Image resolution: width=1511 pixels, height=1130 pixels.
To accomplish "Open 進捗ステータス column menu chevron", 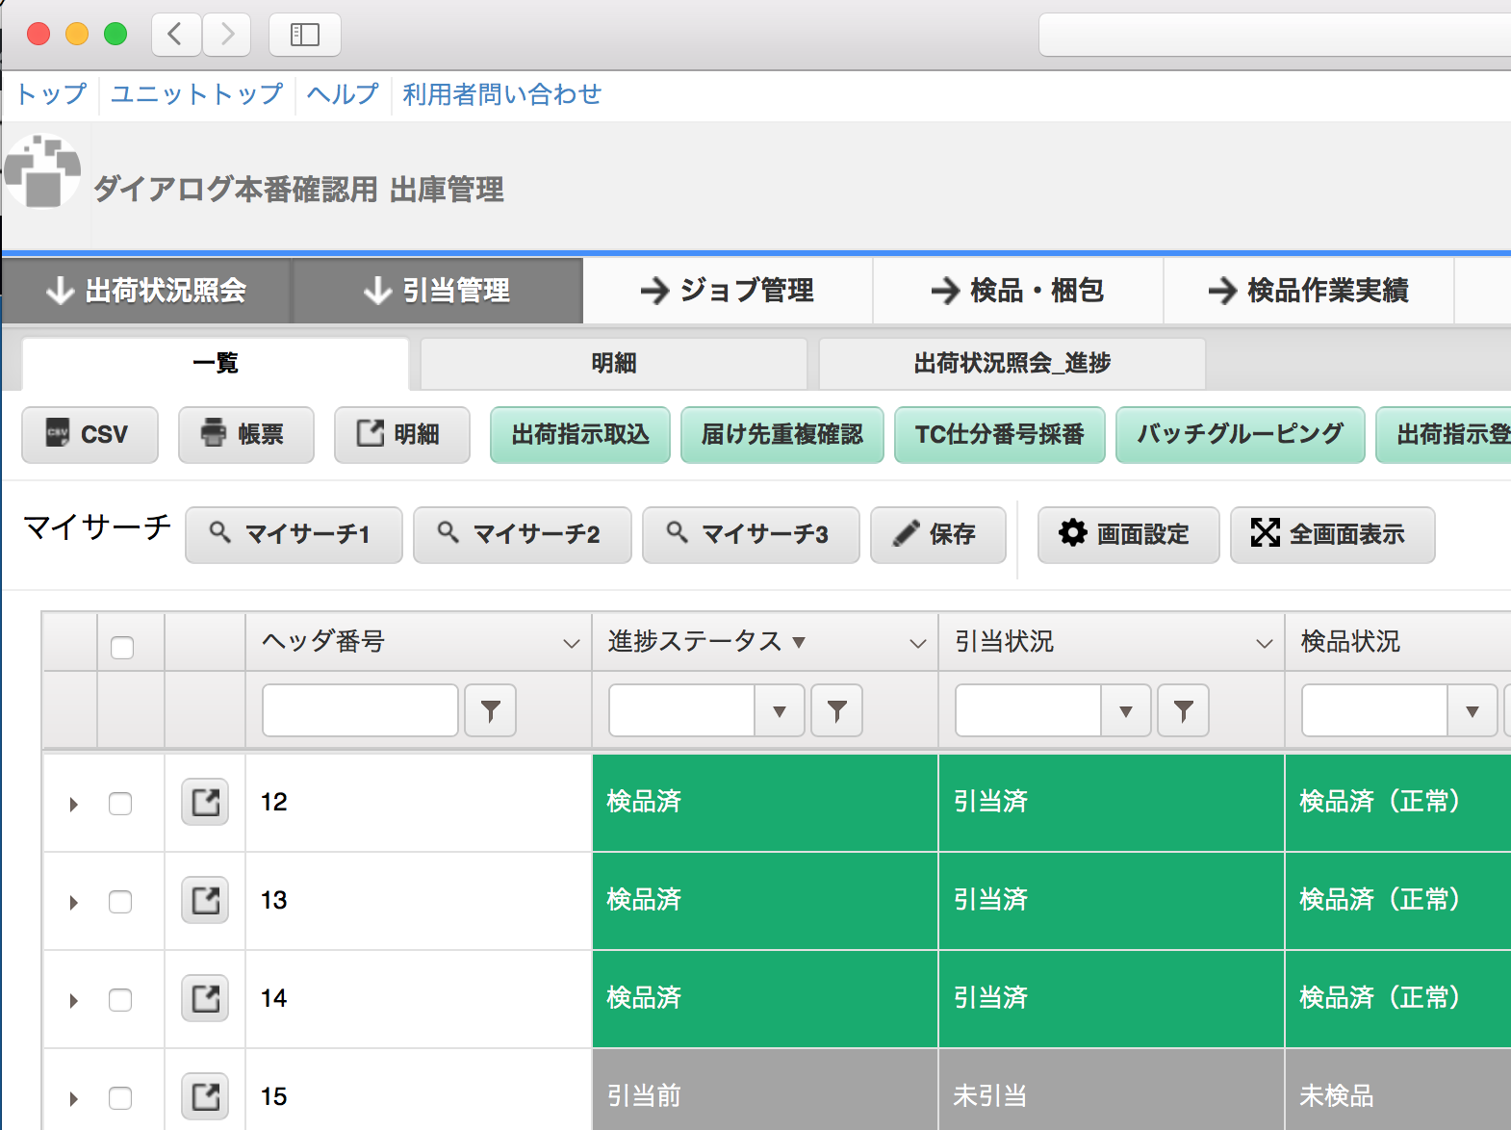I will coord(918,643).
